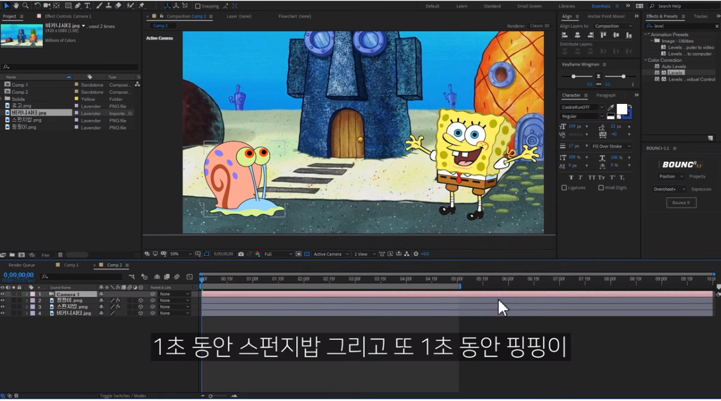
Task: Expand the 비키니시티.jpg layer properties
Action: click(x=27, y=313)
